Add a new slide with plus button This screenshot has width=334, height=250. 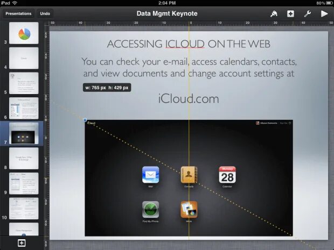[22, 243]
